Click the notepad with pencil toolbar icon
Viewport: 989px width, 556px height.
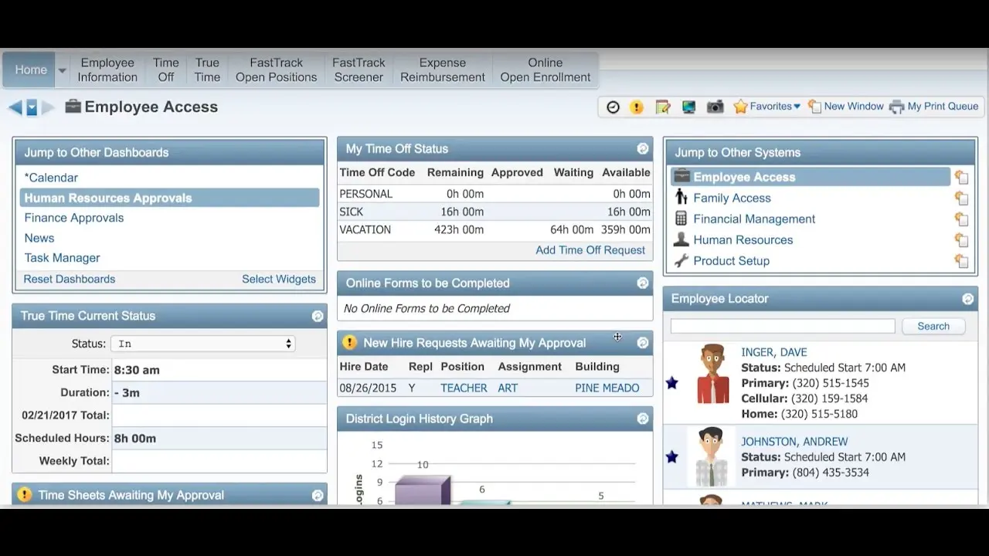663,107
